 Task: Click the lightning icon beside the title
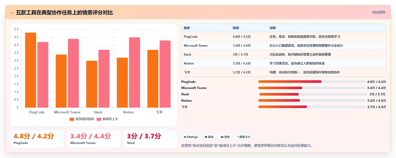(x=12, y=13)
